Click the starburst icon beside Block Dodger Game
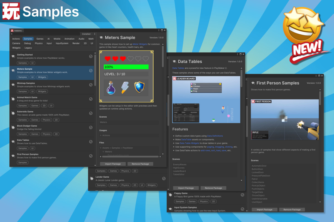This screenshot has width=334, height=222. [13, 127]
